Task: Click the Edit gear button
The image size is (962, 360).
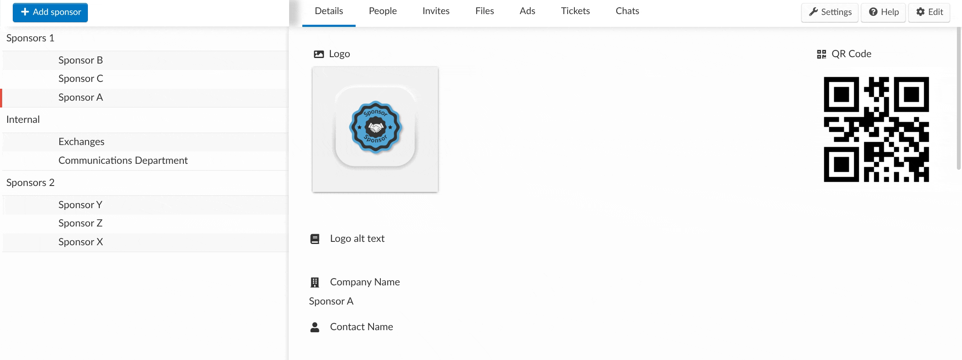Action: pyautogui.click(x=929, y=12)
